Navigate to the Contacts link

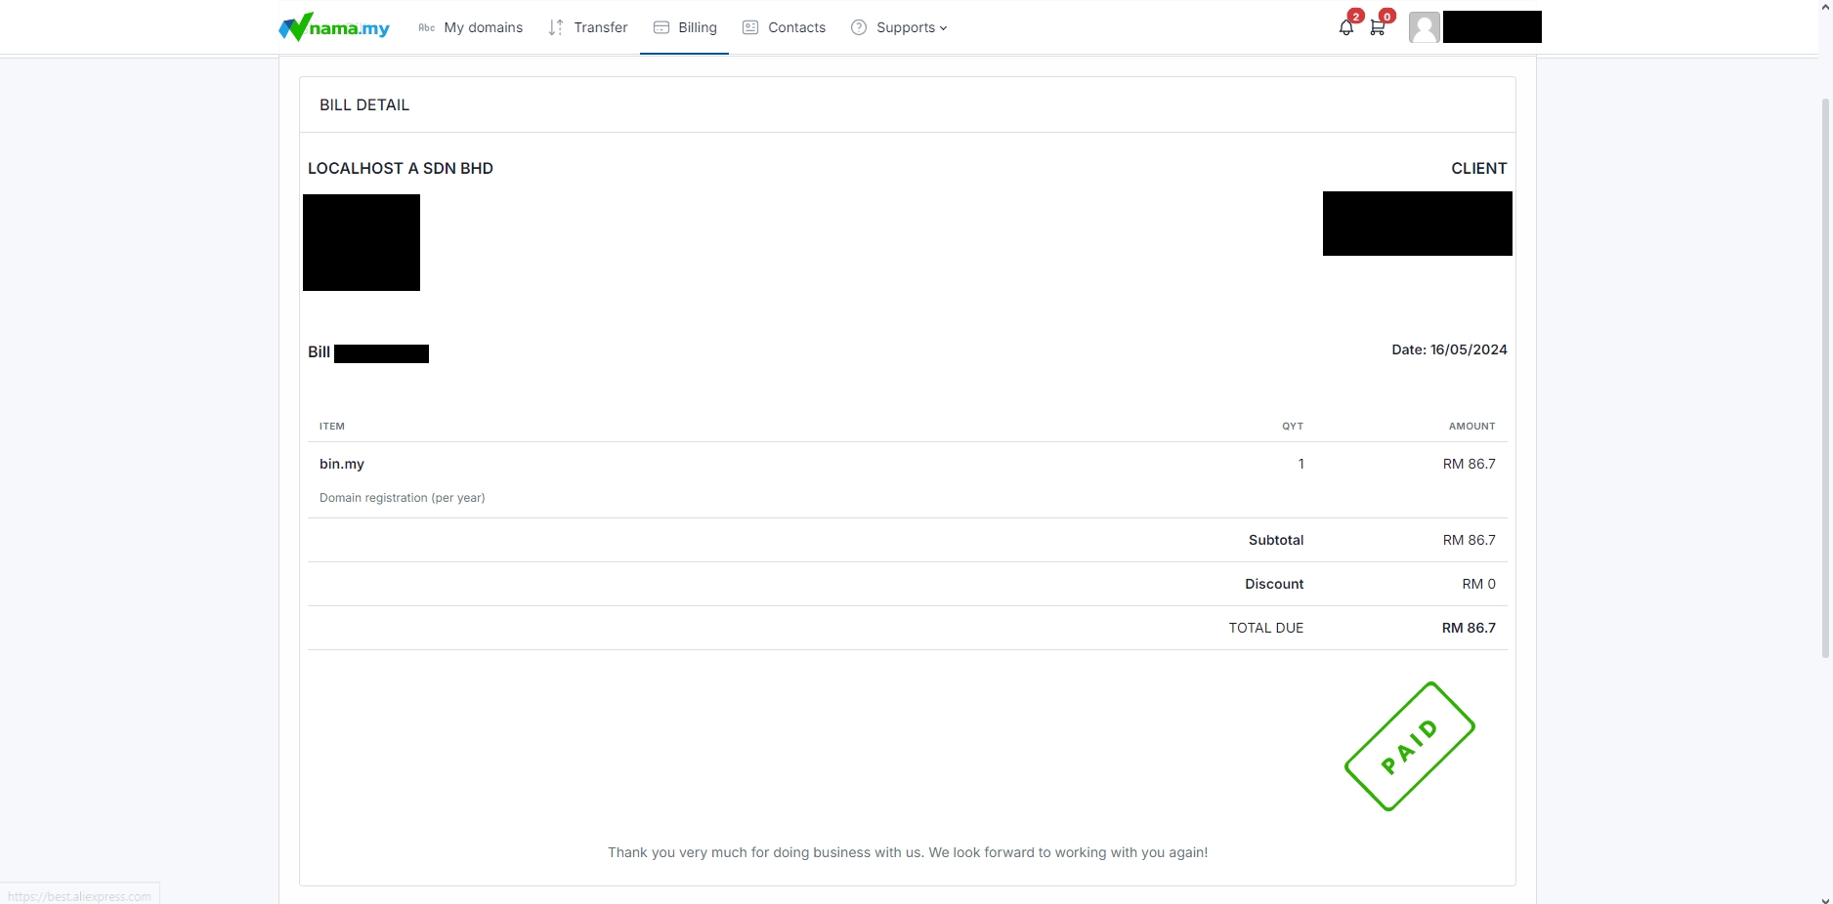[x=796, y=27]
